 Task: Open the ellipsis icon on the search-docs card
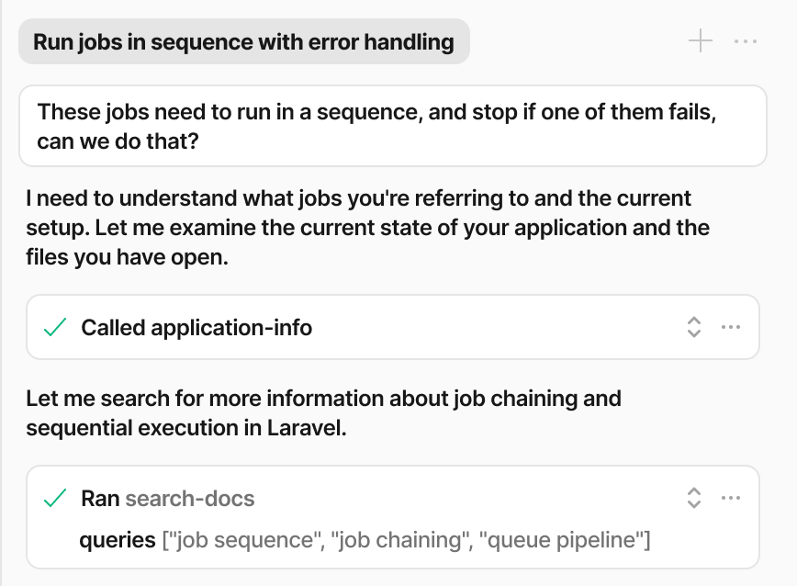tap(732, 498)
